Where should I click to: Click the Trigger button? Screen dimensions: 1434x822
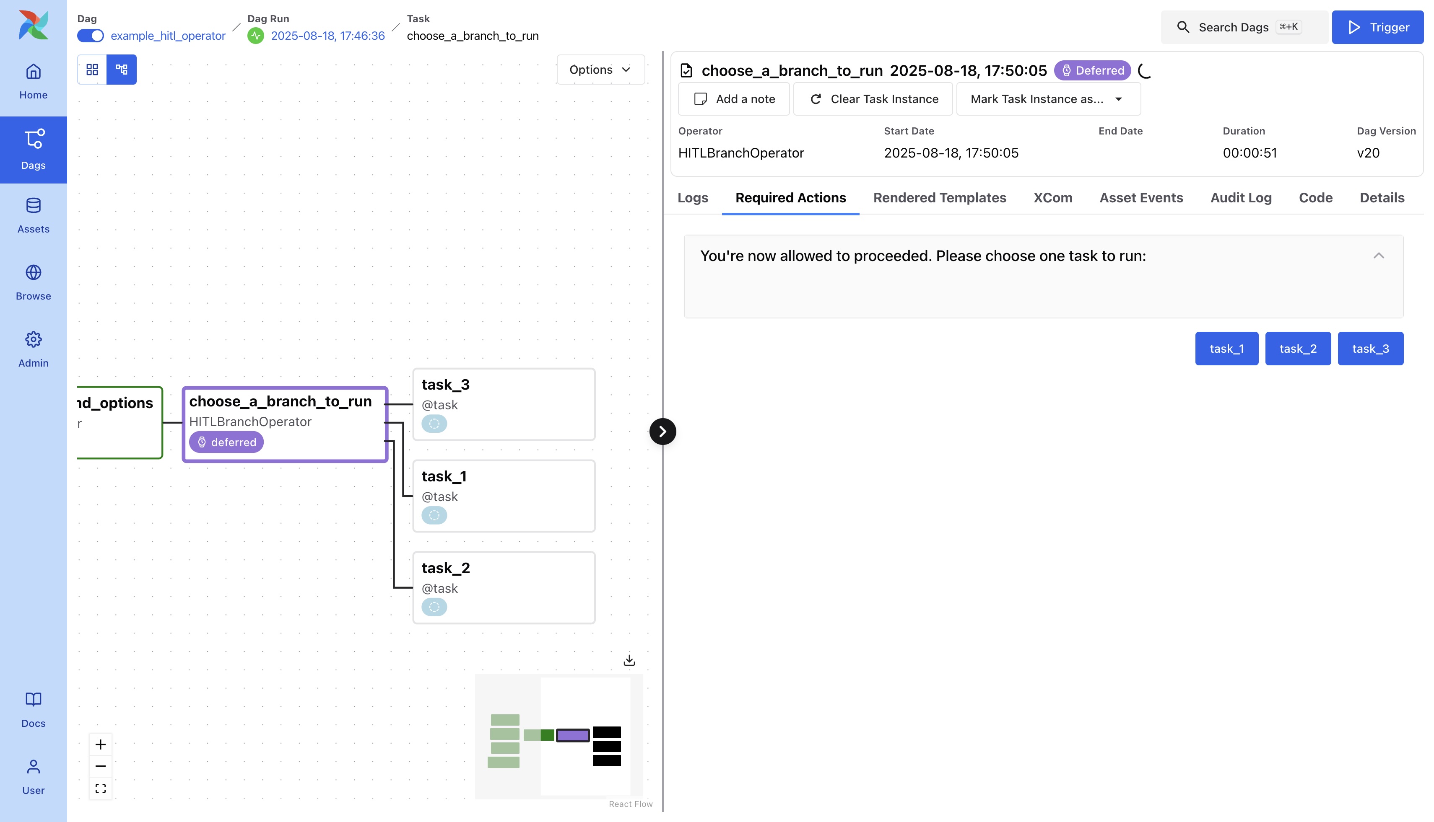coord(1377,27)
